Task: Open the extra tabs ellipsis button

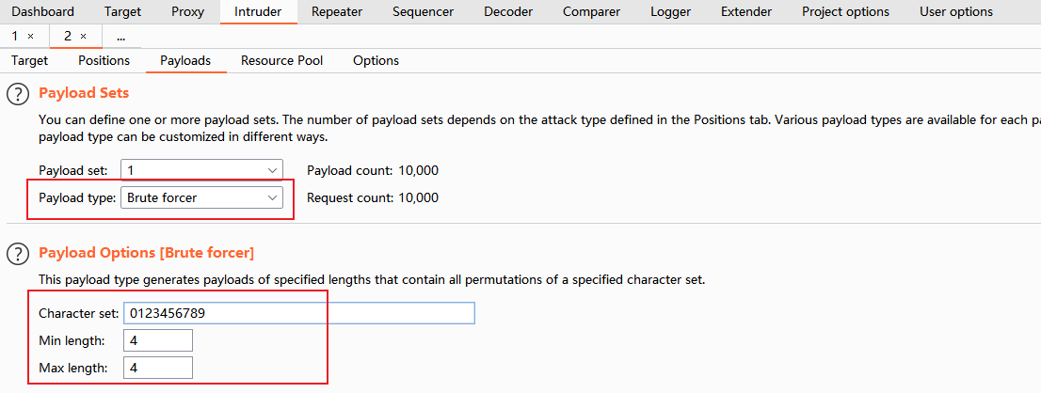Action: [121, 36]
